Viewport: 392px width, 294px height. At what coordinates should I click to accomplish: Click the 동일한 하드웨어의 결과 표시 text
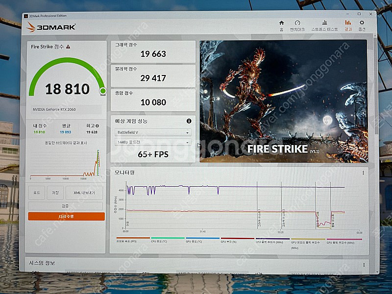tap(66, 143)
